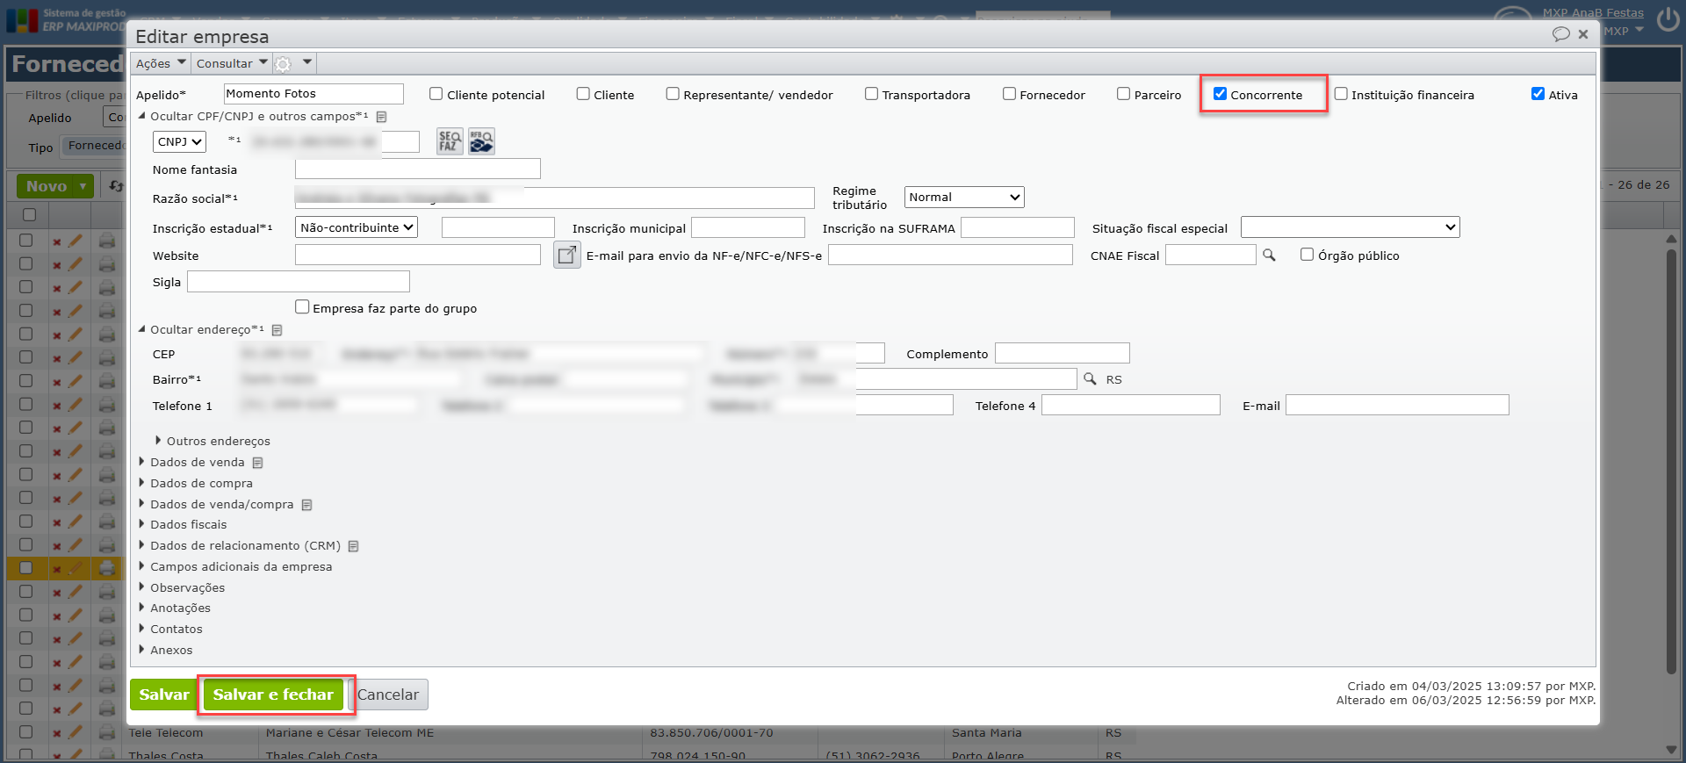Click the Receita Federal lookup icon beside SEFAZ
The image size is (1686, 763).
click(481, 141)
